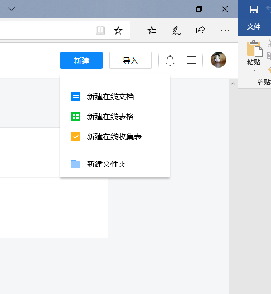Open the notification bell
The image size is (271, 294).
coord(170,60)
